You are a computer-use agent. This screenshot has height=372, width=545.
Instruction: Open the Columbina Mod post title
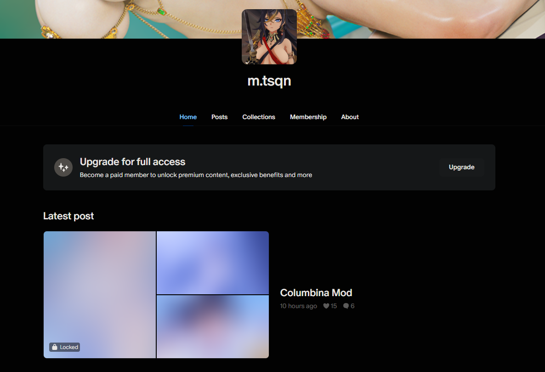(316, 293)
